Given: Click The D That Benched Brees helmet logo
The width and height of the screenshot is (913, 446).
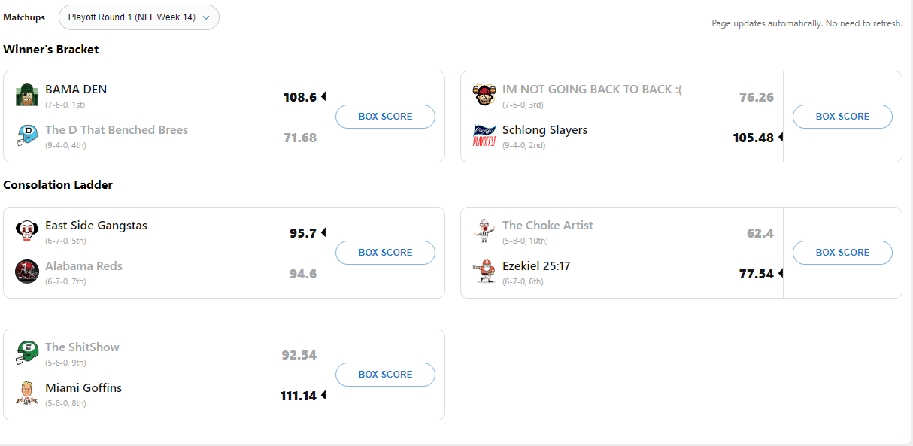Looking at the screenshot, I should 27,136.
